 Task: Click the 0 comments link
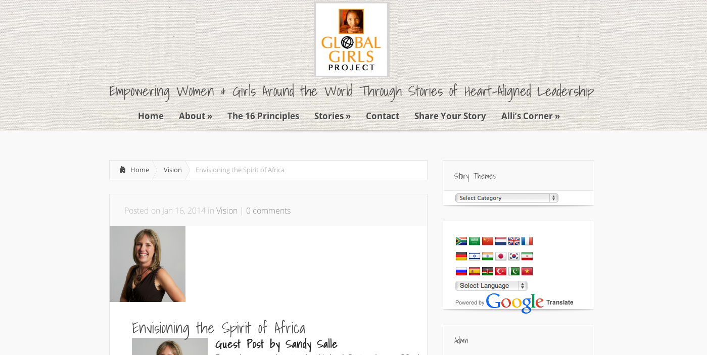click(268, 211)
